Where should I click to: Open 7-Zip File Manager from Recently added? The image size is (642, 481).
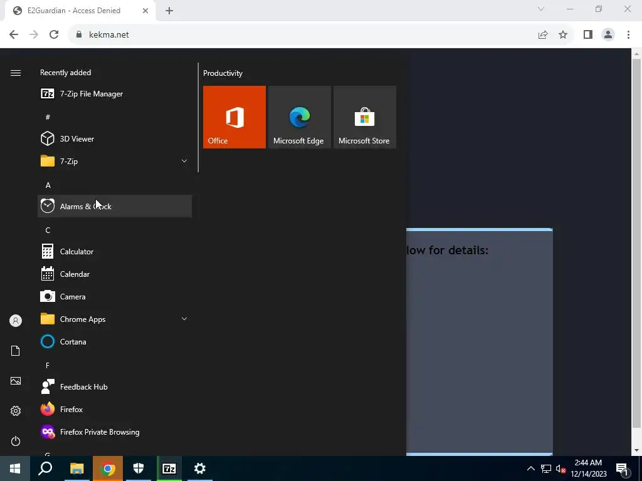[x=115, y=94]
